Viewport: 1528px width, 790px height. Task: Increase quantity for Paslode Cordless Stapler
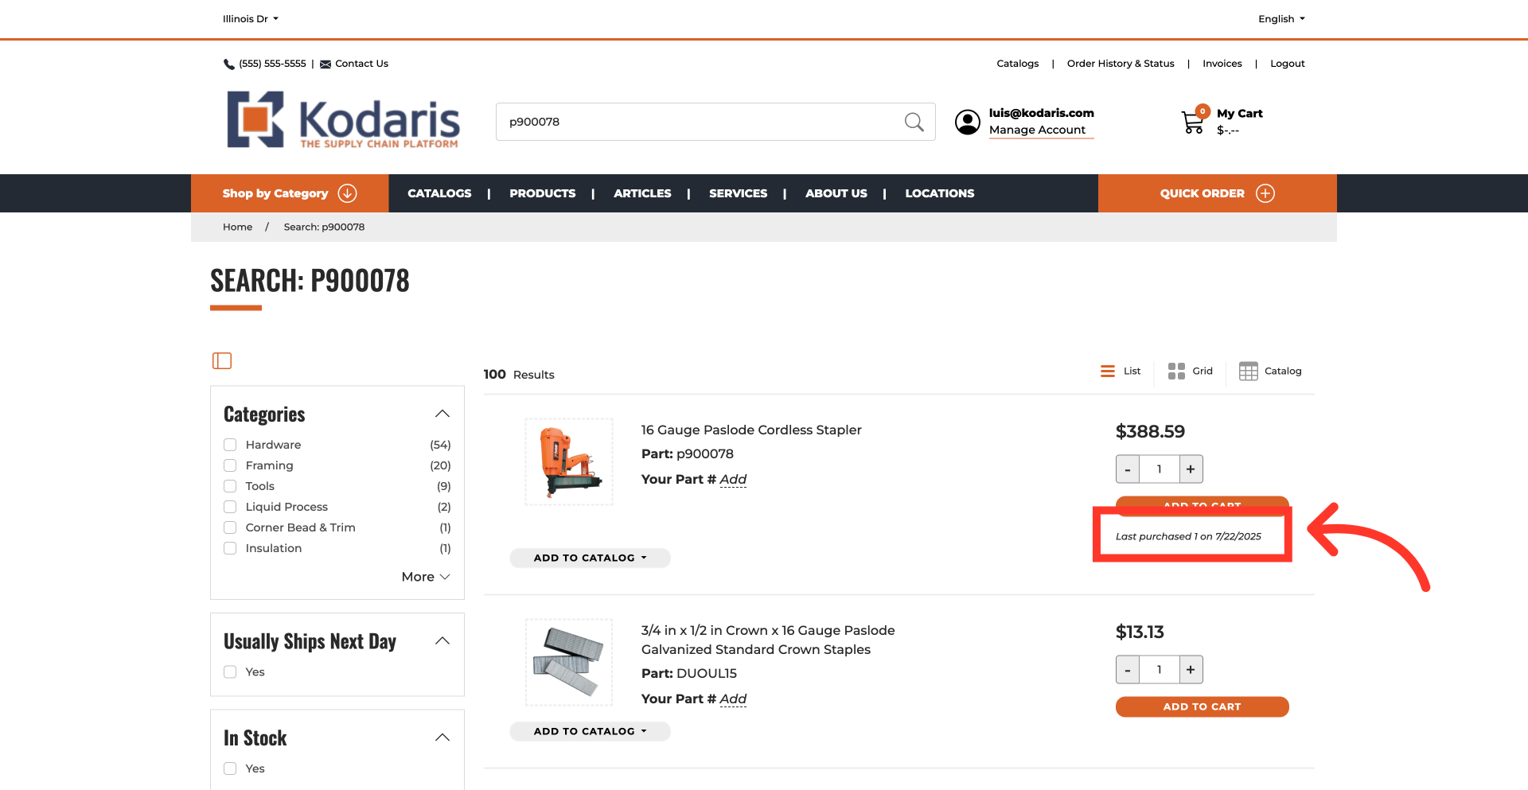1191,469
